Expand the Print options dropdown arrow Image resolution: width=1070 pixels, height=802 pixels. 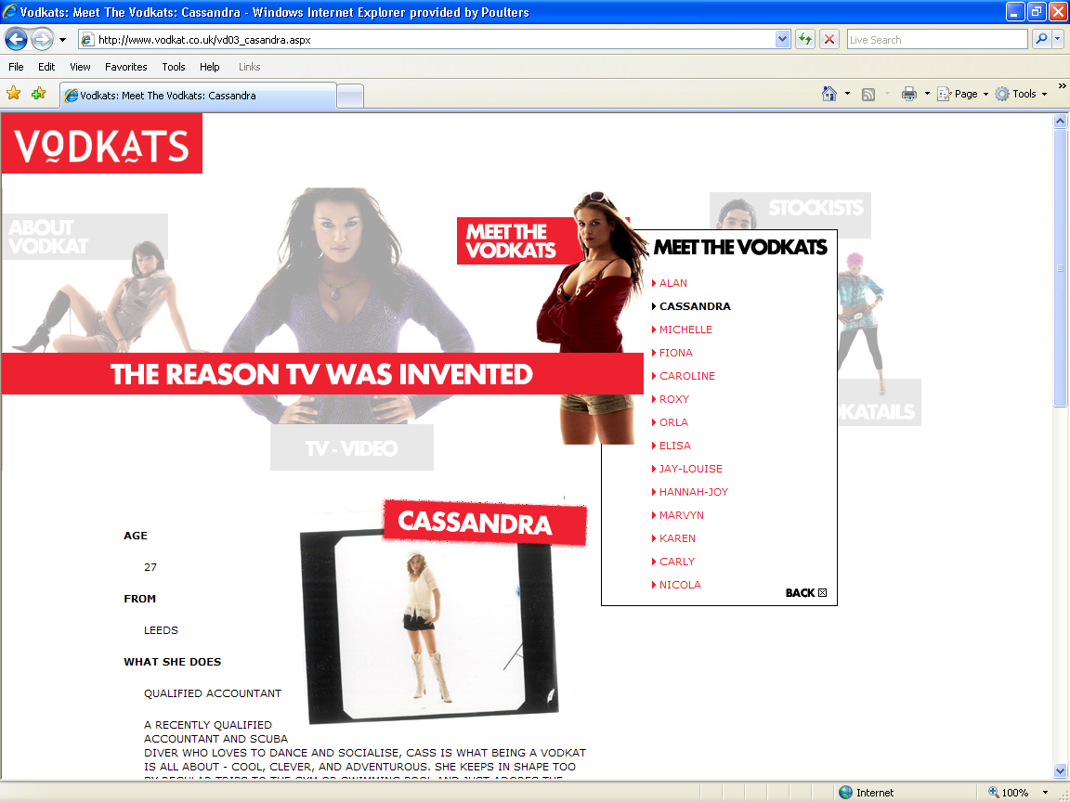pyautogui.click(x=927, y=94)
